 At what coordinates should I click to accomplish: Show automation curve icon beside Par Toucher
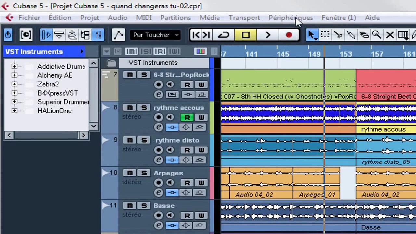coord(119,35)
